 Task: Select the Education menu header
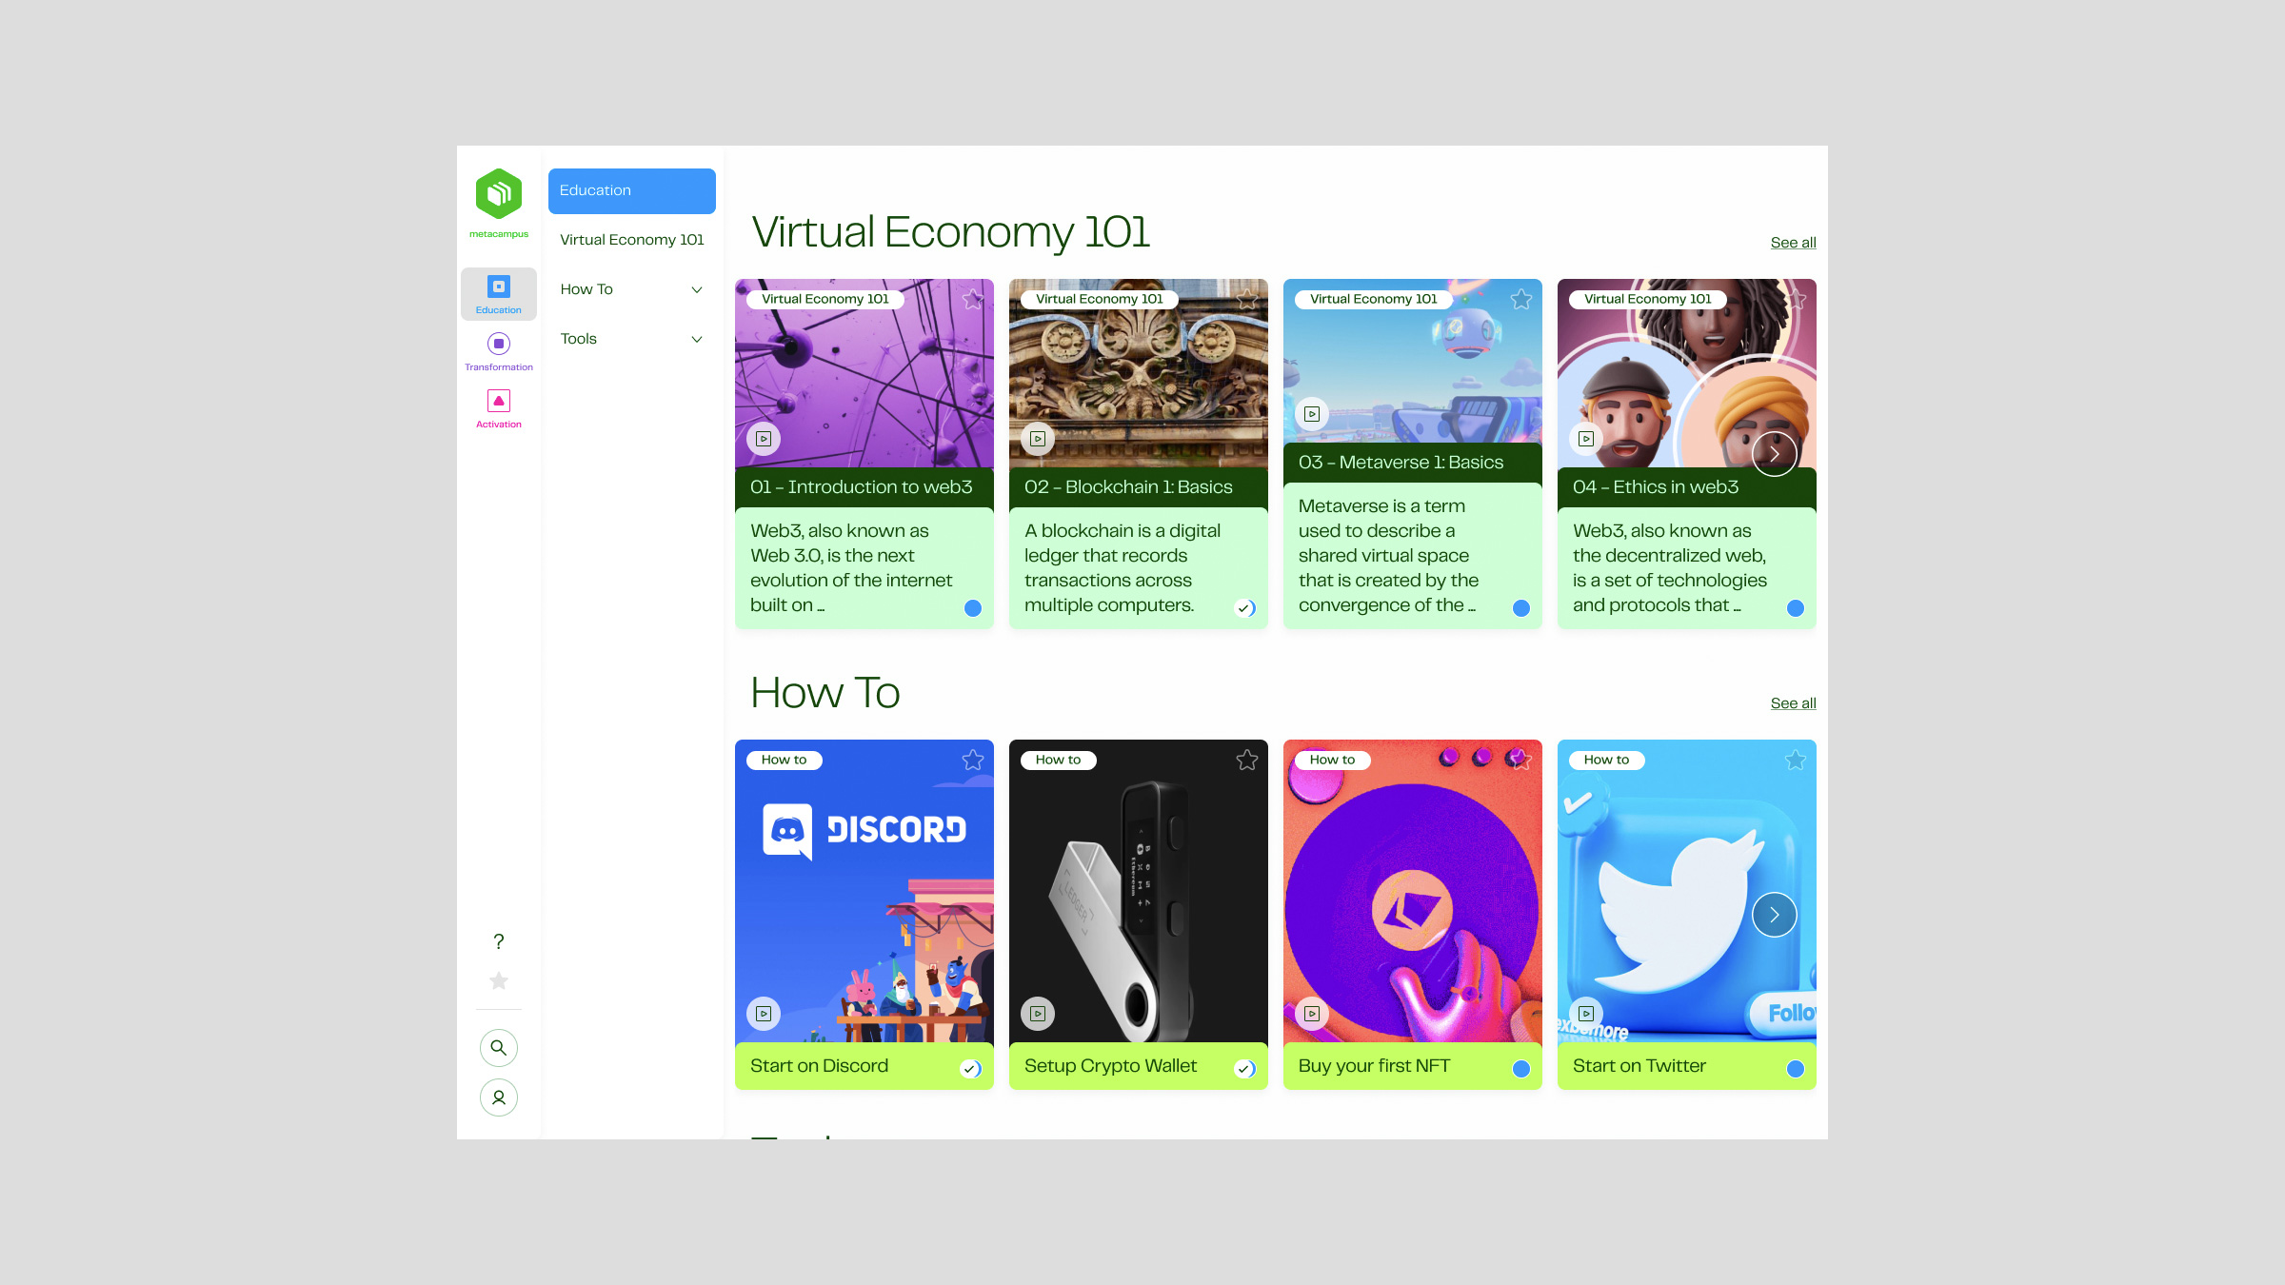(x=631, y=190)
